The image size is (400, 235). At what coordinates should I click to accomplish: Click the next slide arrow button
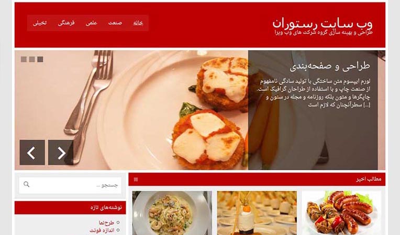(61, 152)
